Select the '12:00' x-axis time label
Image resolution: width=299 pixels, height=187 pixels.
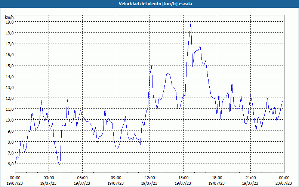[150, 178]
